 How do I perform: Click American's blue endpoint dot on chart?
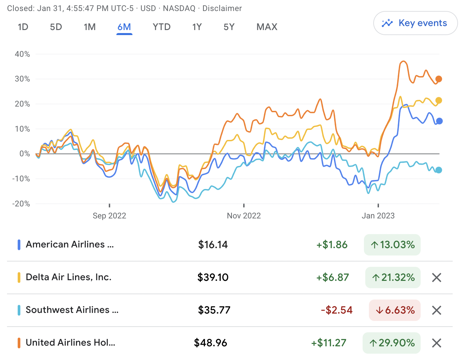coord(439,121)
